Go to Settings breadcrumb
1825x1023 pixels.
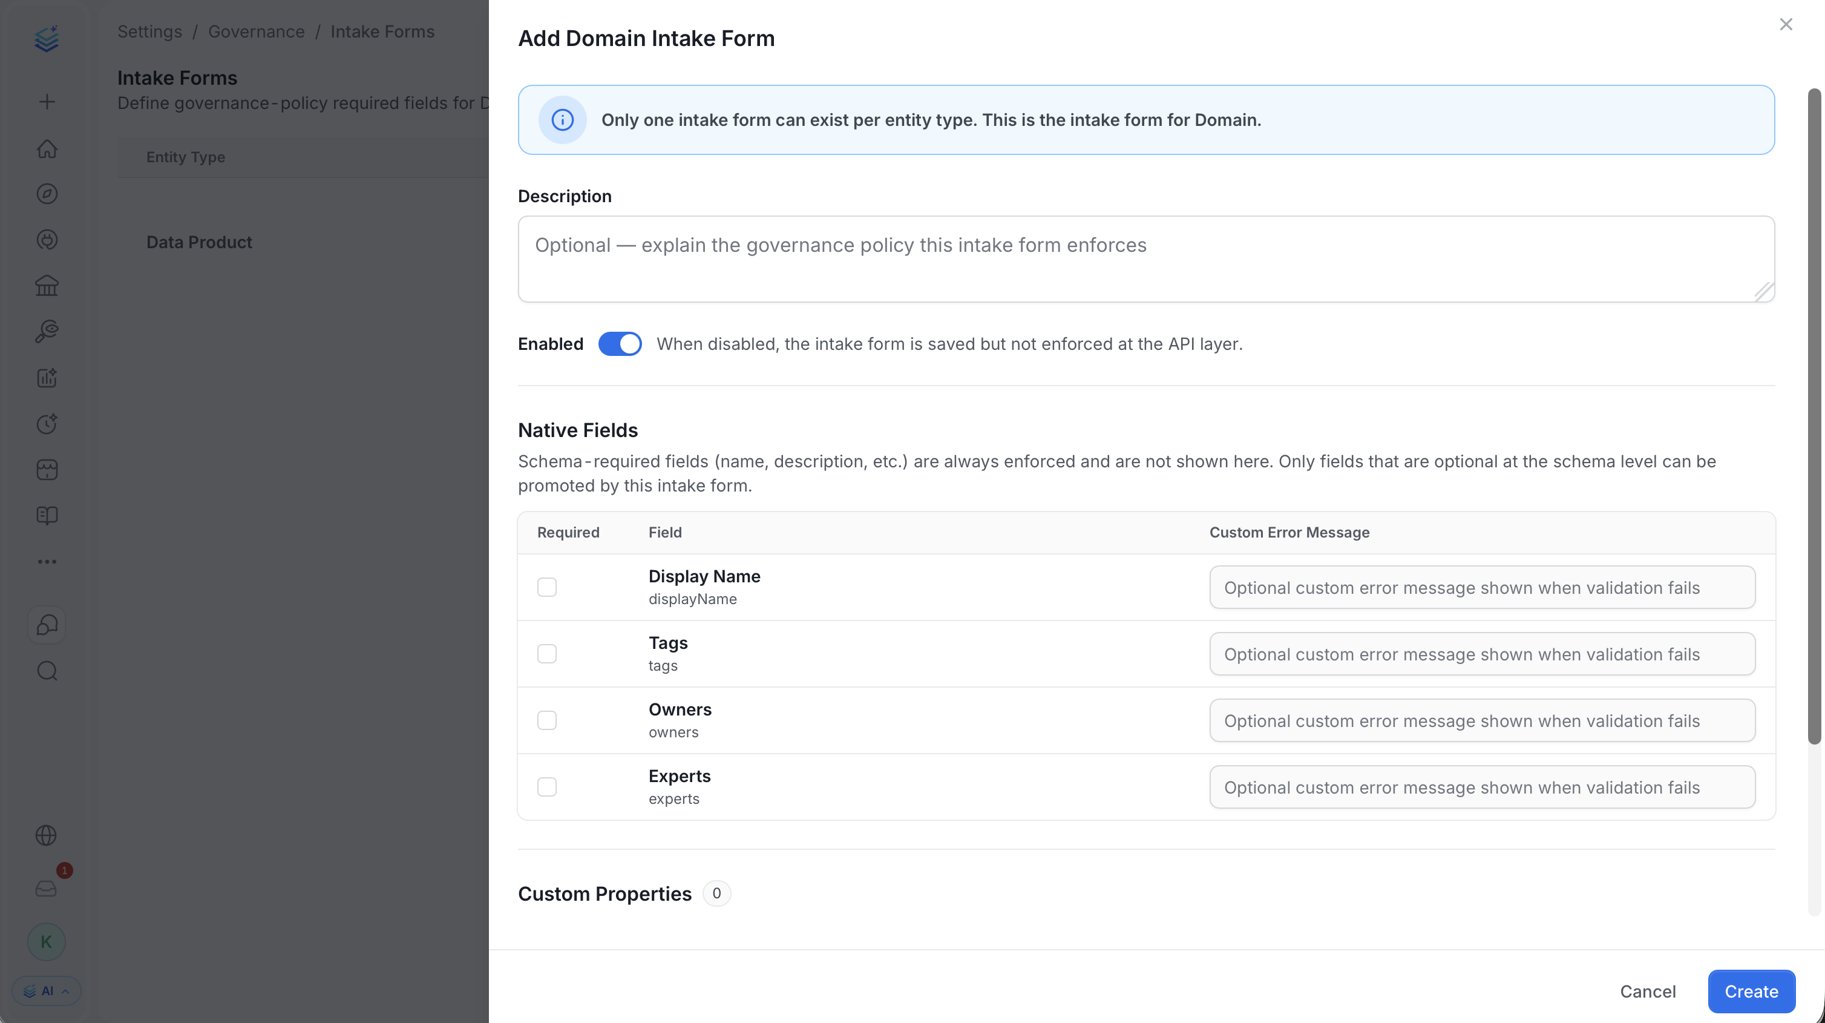pos(149,31)
